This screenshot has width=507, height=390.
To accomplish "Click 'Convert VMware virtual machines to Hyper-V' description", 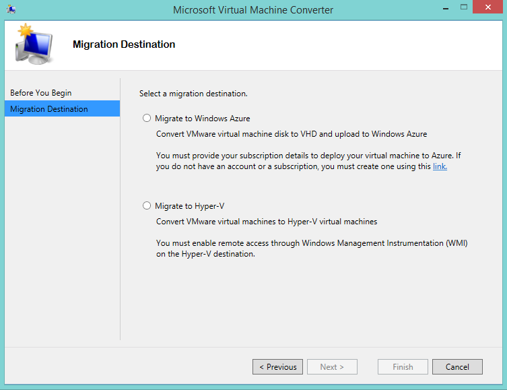I will tap(267, 222).
